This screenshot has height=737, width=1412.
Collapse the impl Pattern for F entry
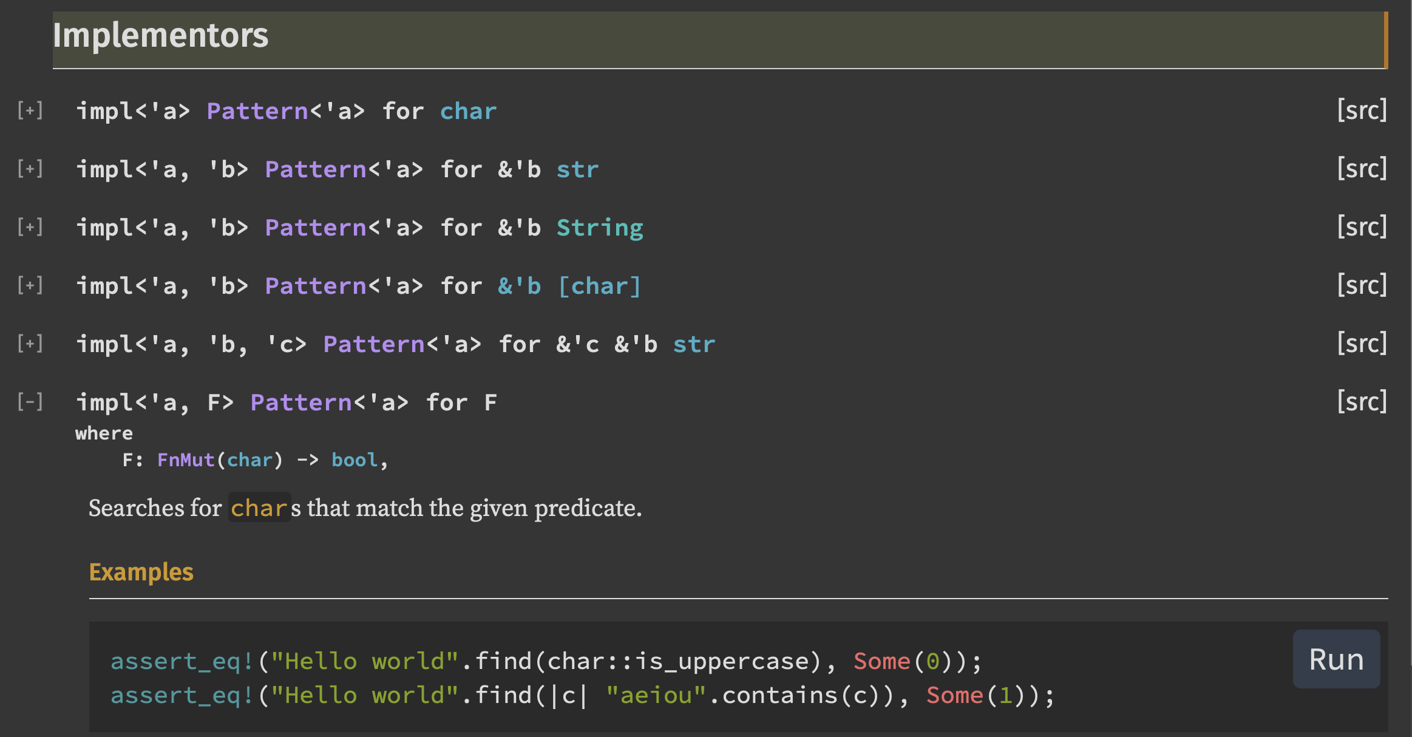point(30,402)
